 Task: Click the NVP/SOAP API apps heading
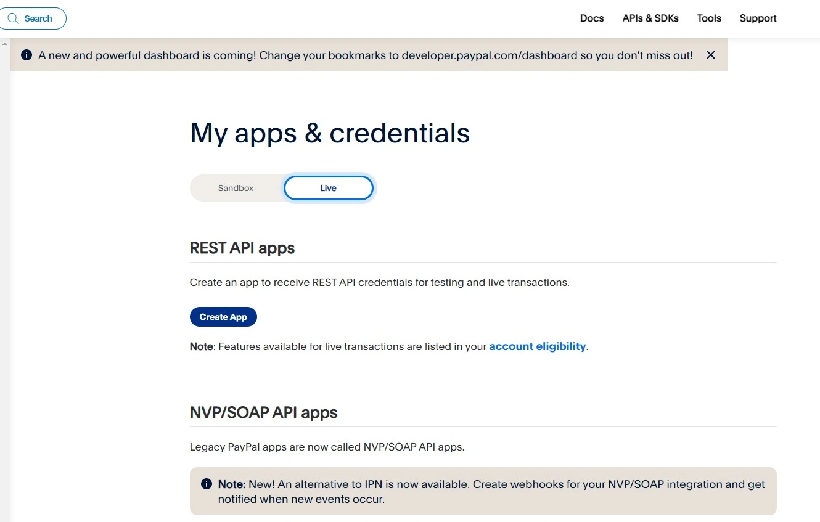[x=264, y=412]
